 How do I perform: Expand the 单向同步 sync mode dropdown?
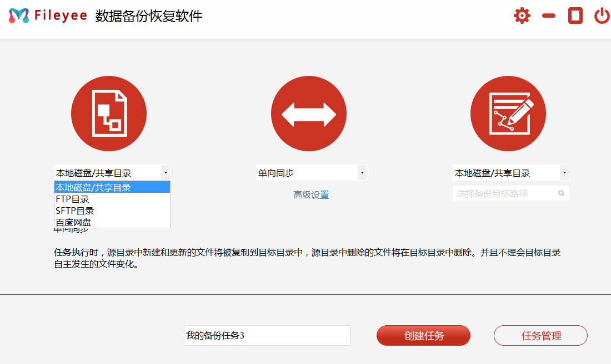point(362,173)
